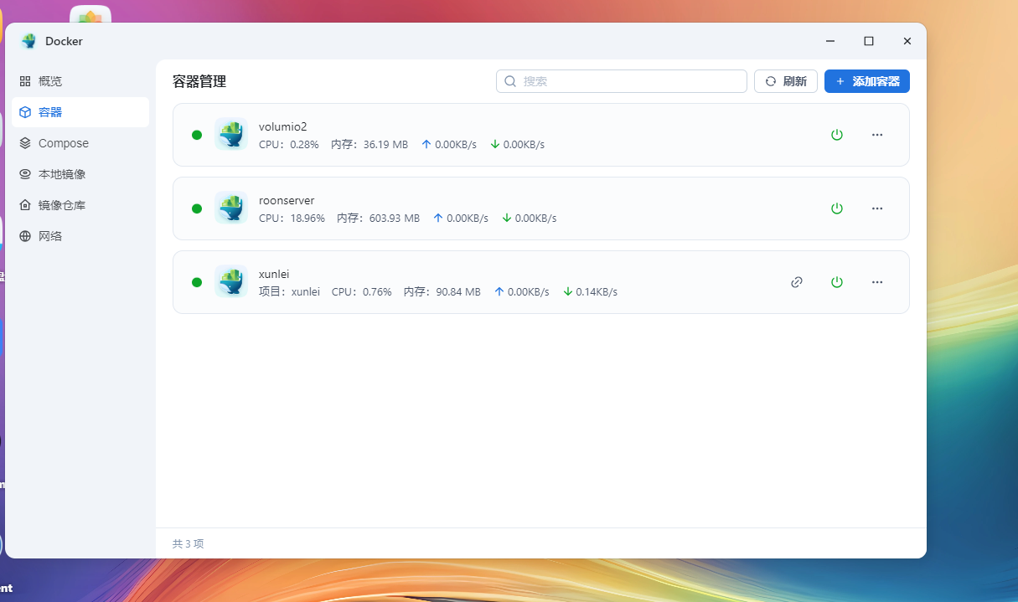Click the xunlei container icon
The image size is (1018, 602).
point(231,281)
